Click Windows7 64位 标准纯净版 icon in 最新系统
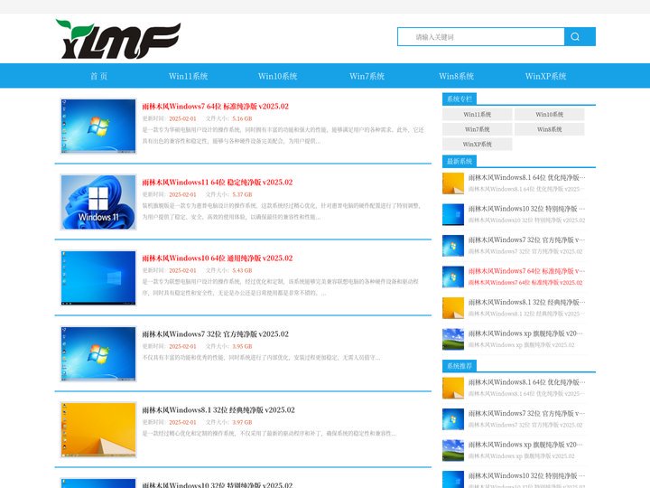 tap(453, 277)
